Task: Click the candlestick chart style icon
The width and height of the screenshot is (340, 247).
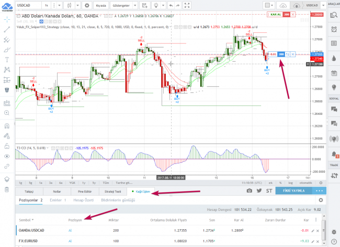Action: coord(70,5)
